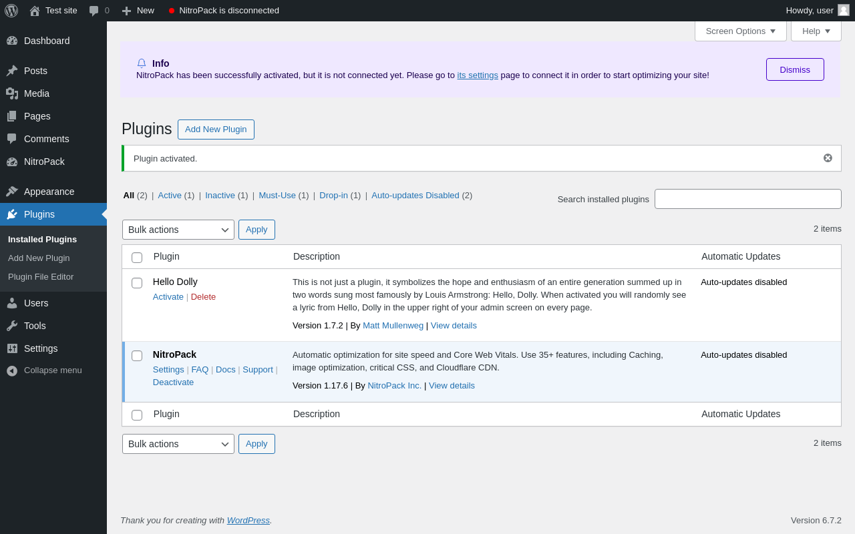855x534 pixels.
Task: Dismiss the Plugin activated notice
Action: pos(828,158)
